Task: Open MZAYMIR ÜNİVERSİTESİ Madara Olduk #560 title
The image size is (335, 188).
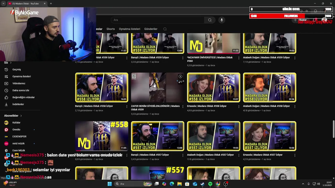Action: (210, 59)
